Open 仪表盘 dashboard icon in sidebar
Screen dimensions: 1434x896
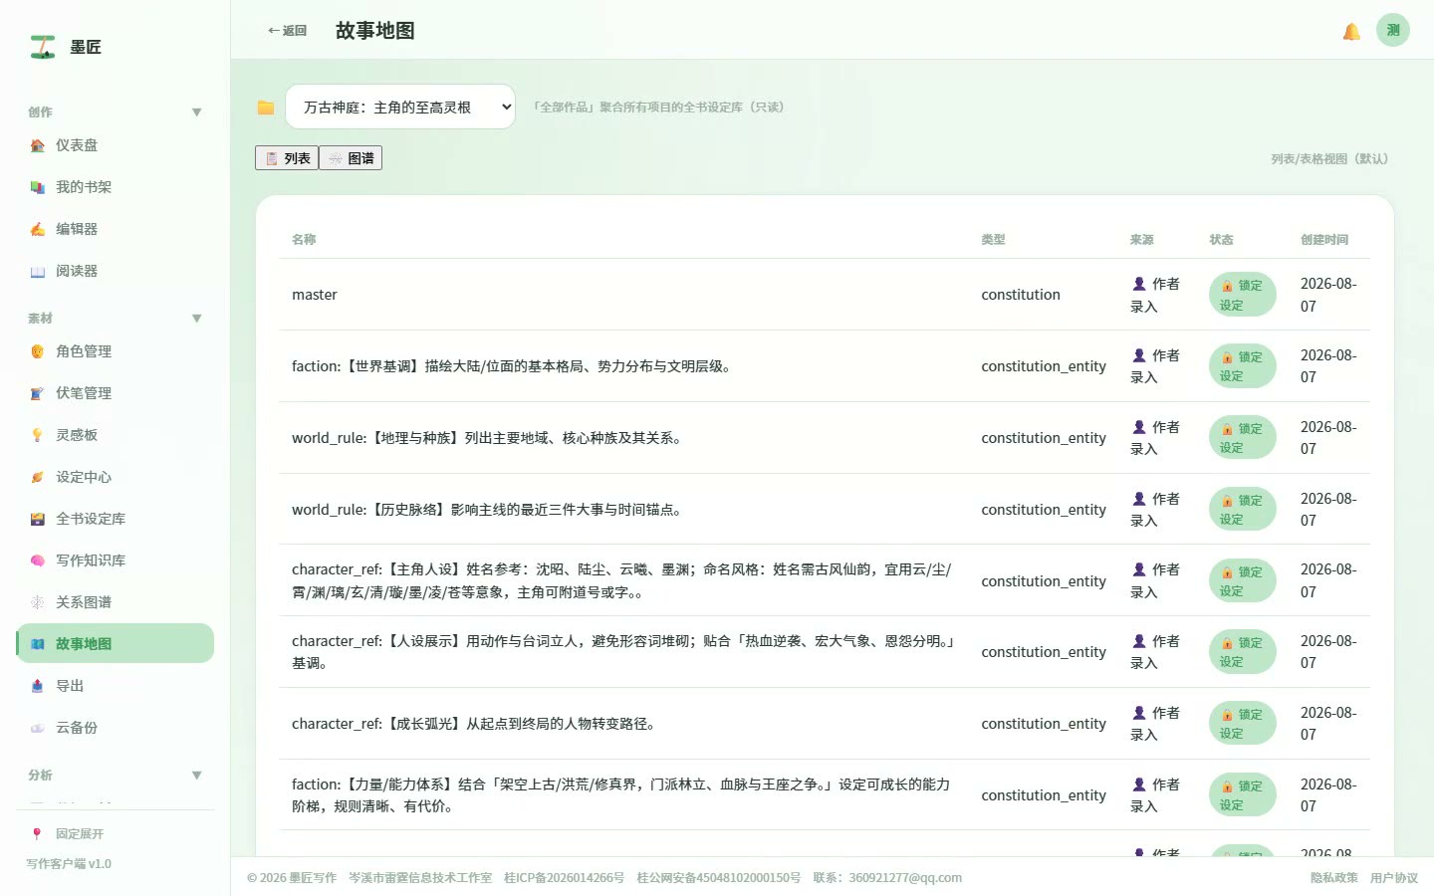coord(38,145)
